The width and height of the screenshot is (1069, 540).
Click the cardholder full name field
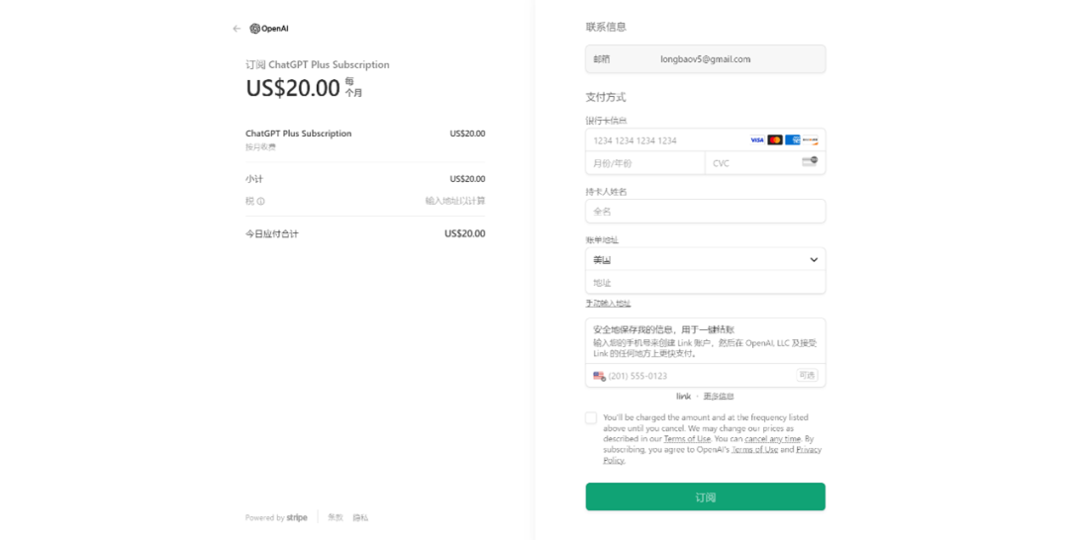705,212
